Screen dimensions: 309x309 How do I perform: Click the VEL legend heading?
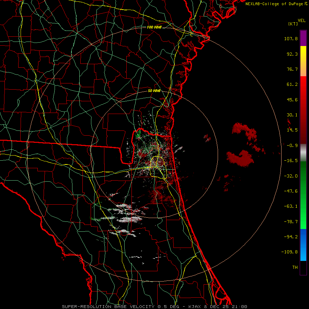[x=302, y=21]
